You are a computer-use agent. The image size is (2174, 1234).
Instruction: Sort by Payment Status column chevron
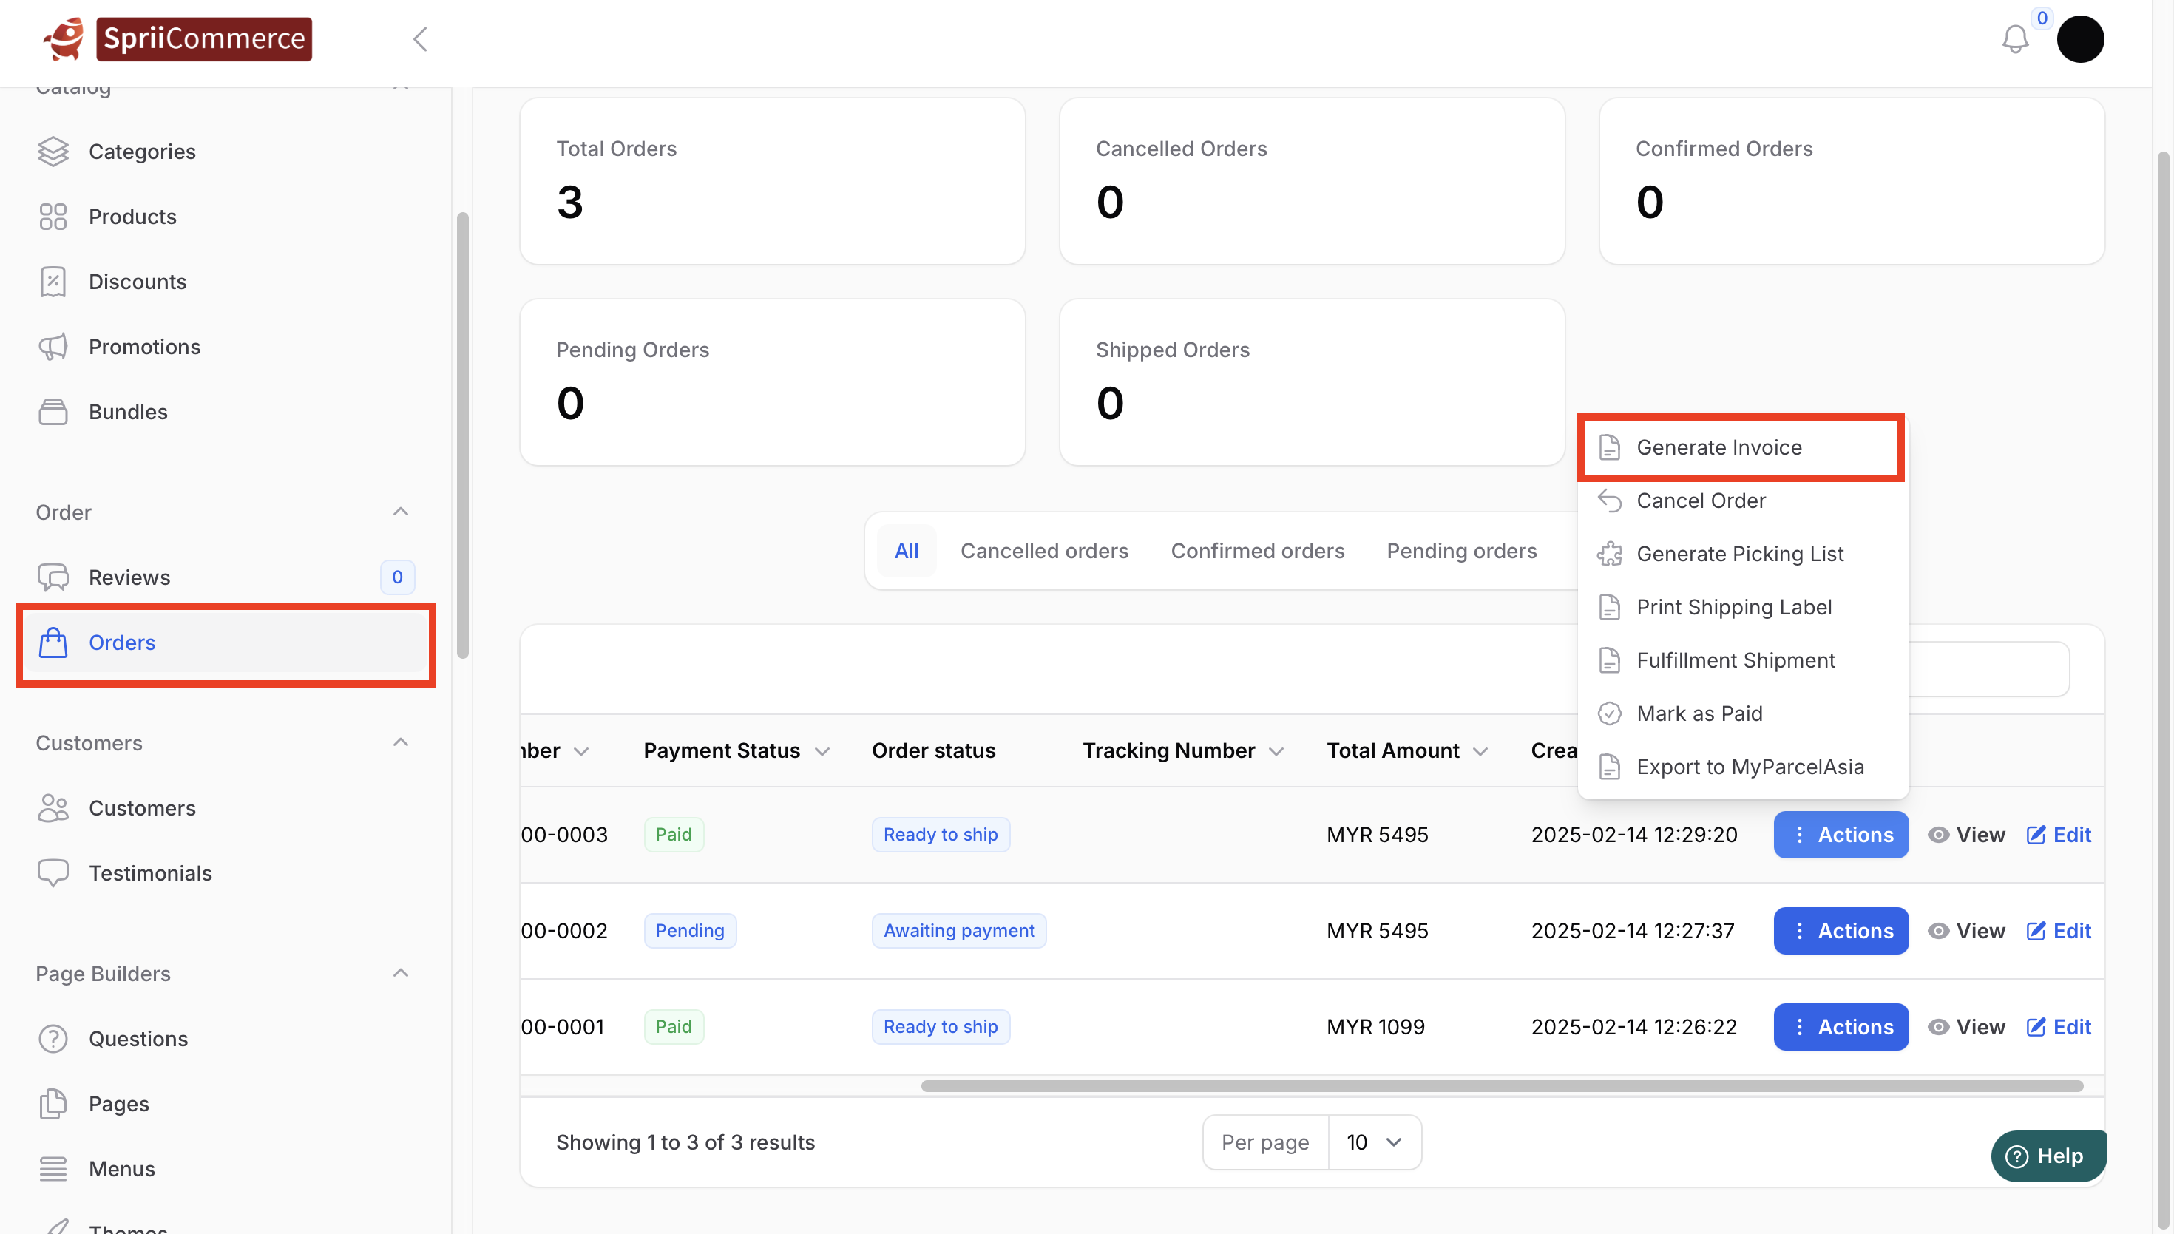click(822, 752)
